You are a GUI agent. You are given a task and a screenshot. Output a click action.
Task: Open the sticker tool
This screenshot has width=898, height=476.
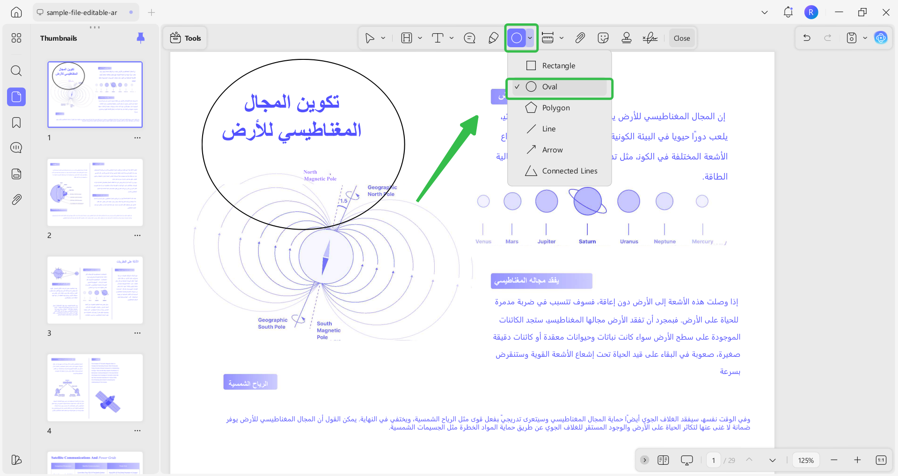click(603, 38)
